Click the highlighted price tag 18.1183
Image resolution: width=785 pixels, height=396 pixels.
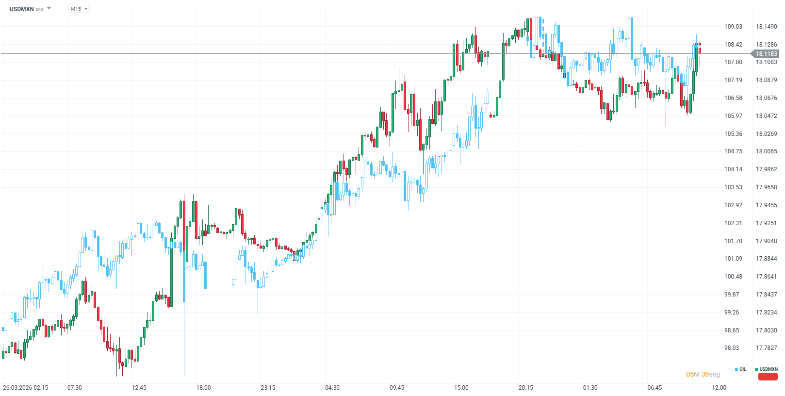[765, 54]
